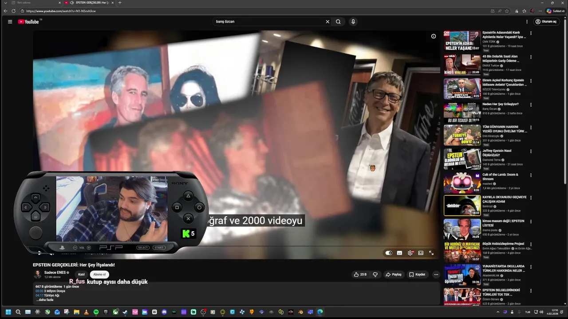
Task: Open player settings gear
Action: point(410,253)
